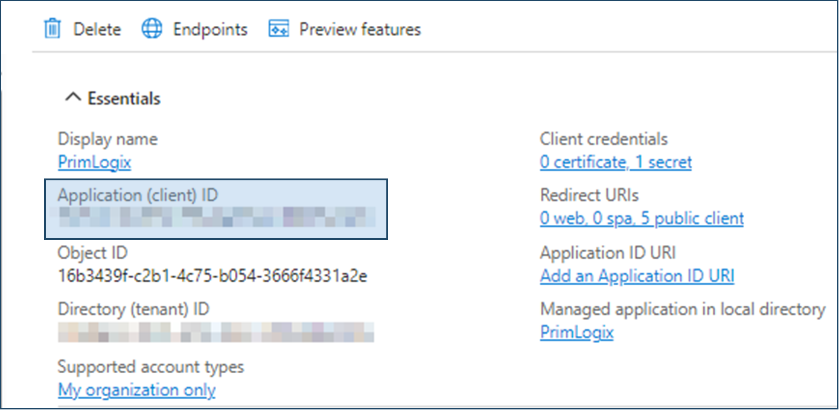Click 'Add an Application ID URI' link
The height and width of the screenshot is (410, 839).
pyautogui.click(x=637, y=276)
